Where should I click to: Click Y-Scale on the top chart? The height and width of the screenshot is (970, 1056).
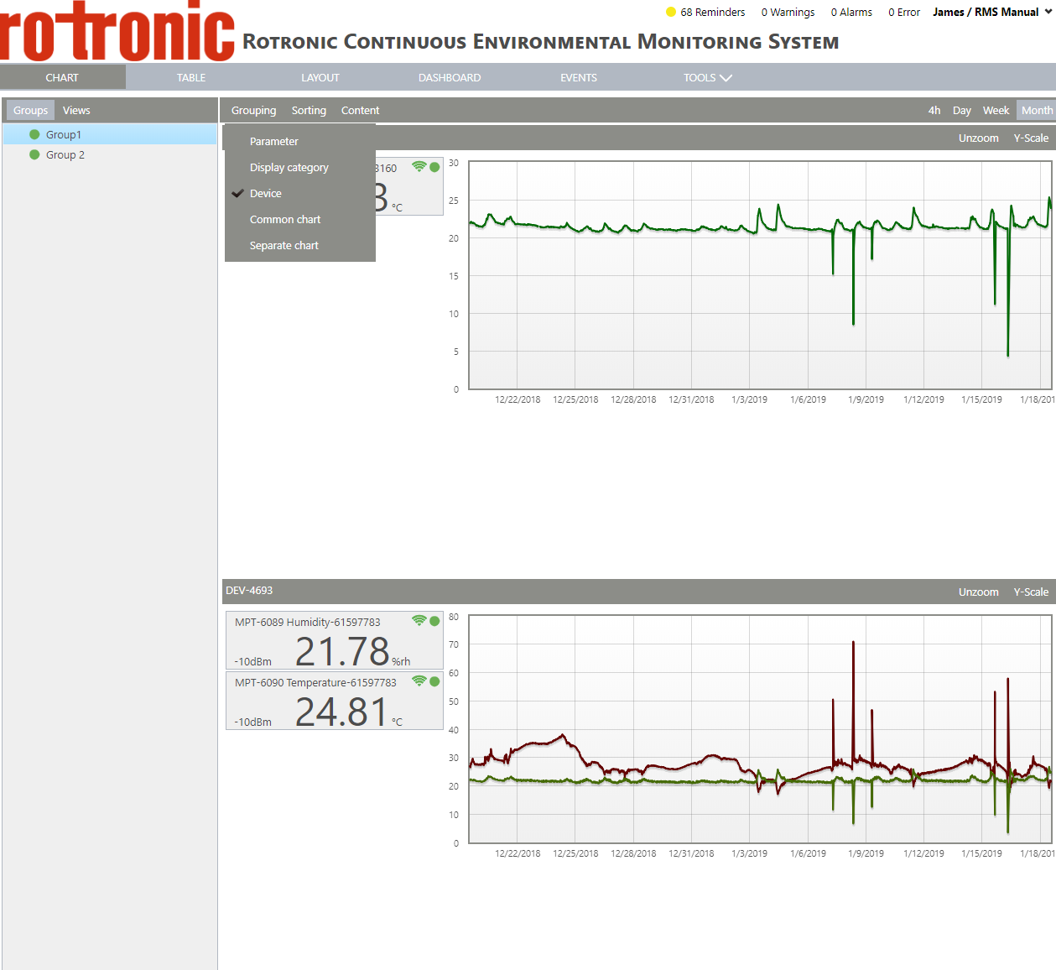tap(1031, 138)
